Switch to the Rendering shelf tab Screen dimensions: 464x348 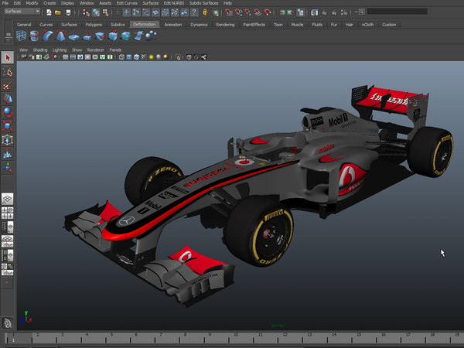225,25
